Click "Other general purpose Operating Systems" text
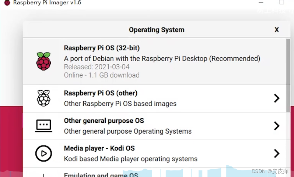Image resolution: width=294 pixels, height=177 pixels. click(x=128, y=131)
